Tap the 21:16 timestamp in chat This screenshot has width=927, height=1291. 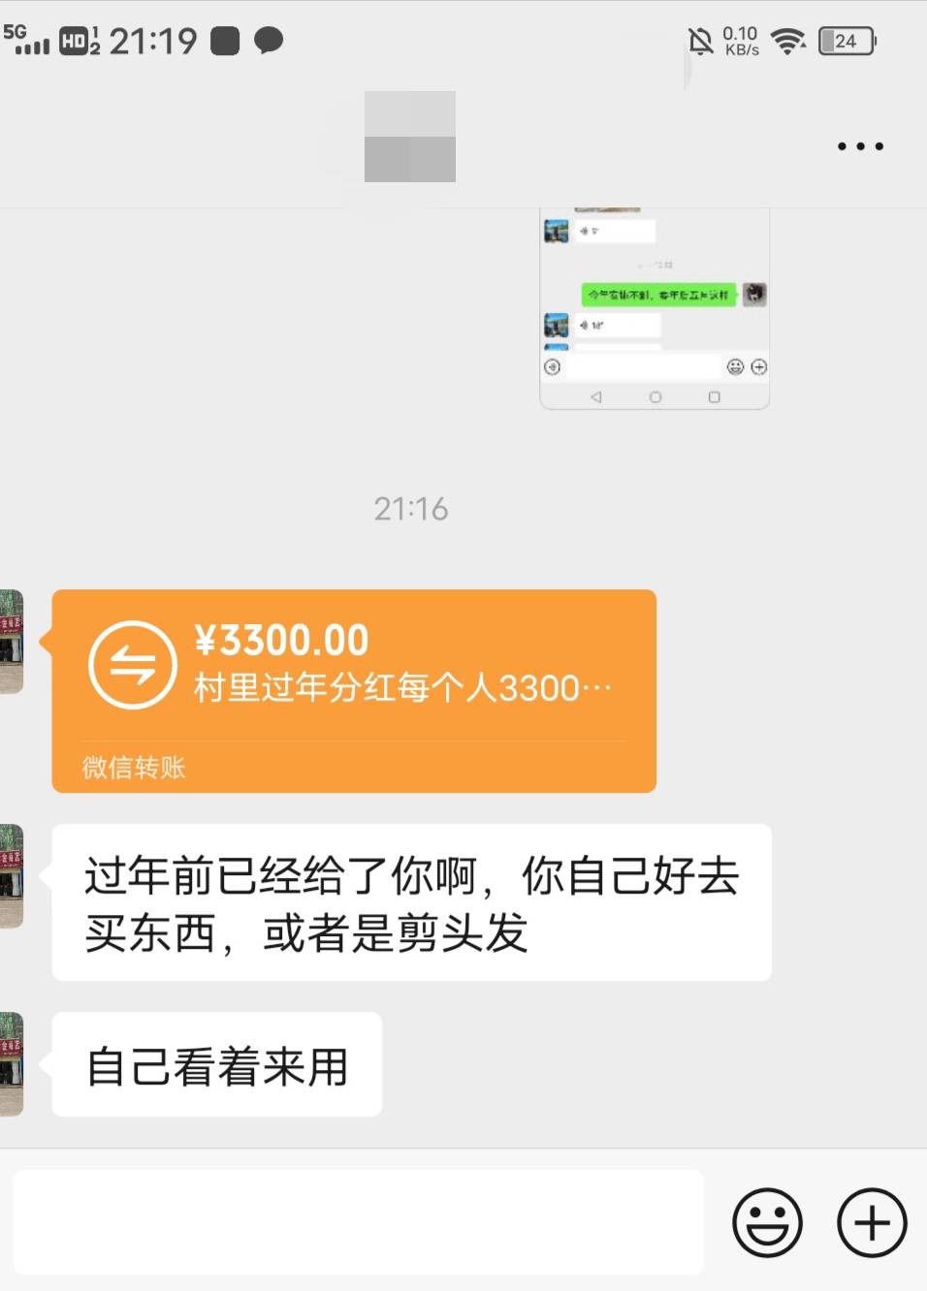411,509
